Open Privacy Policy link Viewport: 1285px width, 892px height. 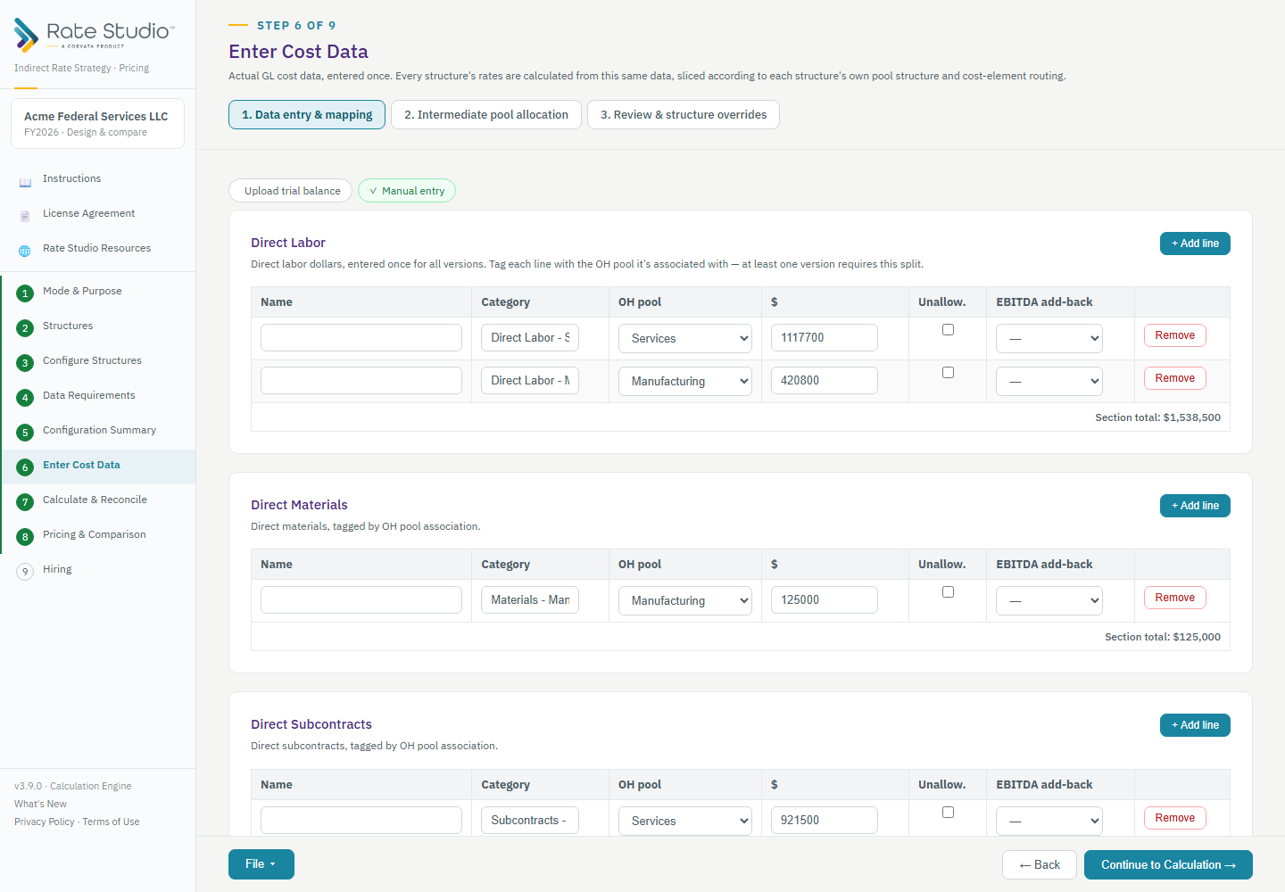(45, 822)
